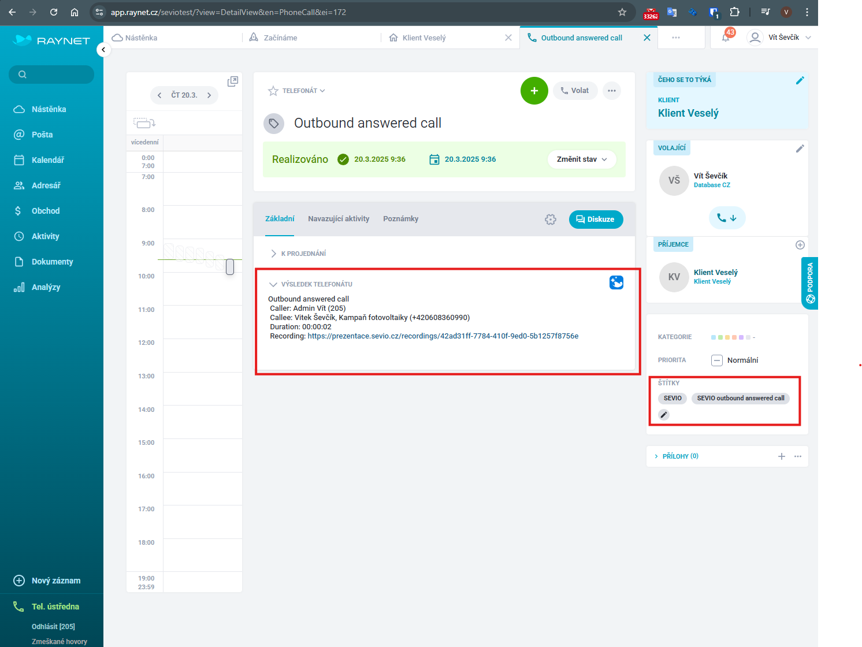Viewport: 862px width, 647px height.
Task: Open the Změnit stav dropdown
Action: coord(581,159)
